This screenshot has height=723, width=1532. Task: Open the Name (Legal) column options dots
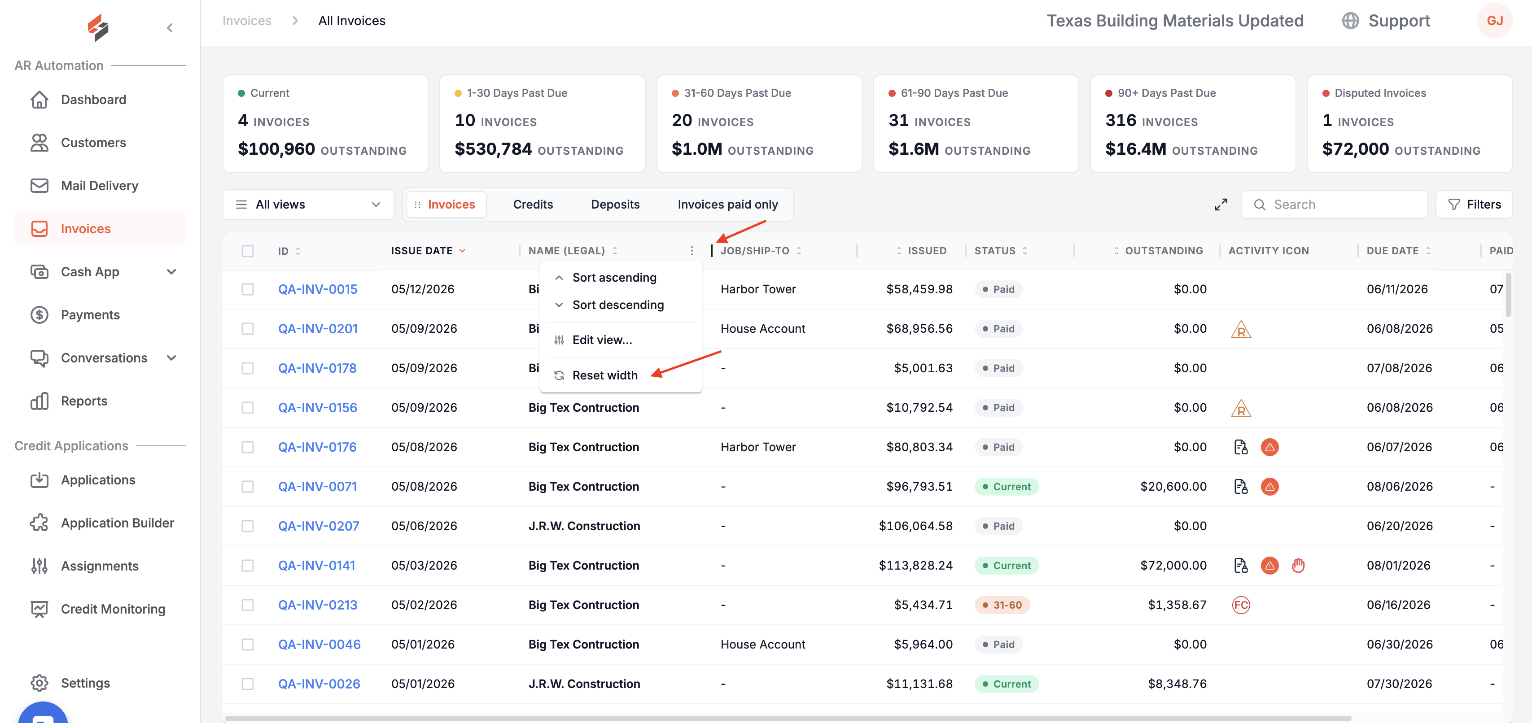[692, 251]
